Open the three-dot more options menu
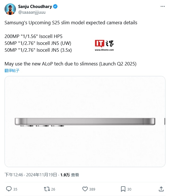The image size is (170, 196). click(x=163, y=6)
